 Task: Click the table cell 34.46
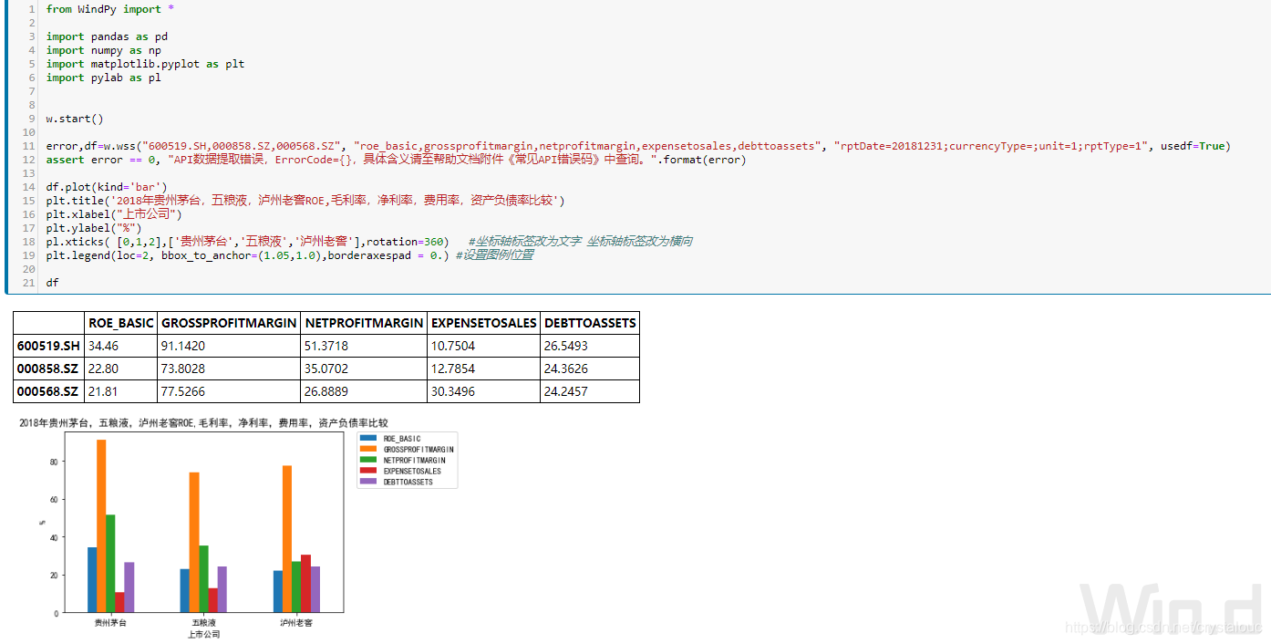click(x=121, y=346)
